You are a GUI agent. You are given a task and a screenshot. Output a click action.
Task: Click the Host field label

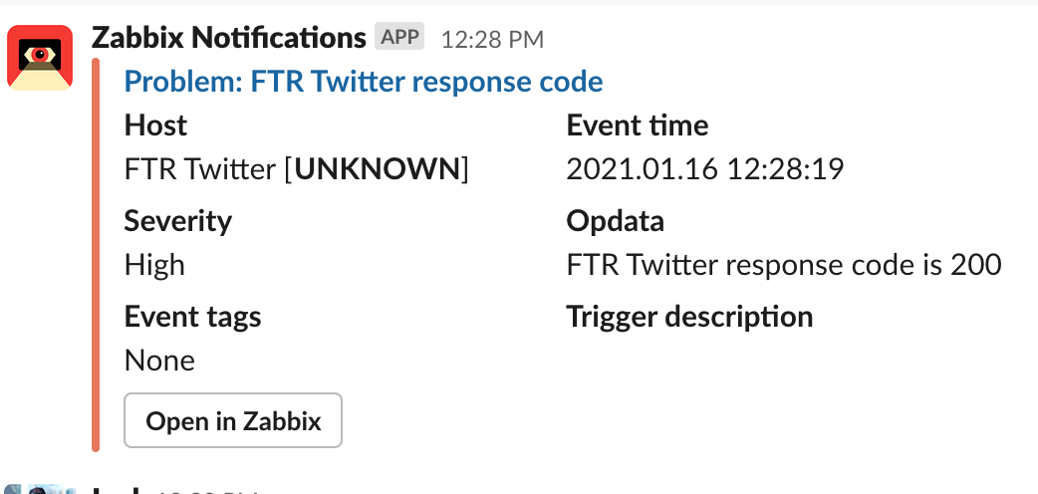(155, 125)
